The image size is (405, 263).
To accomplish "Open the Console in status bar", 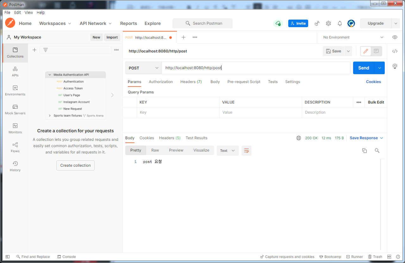I will 66,257.
